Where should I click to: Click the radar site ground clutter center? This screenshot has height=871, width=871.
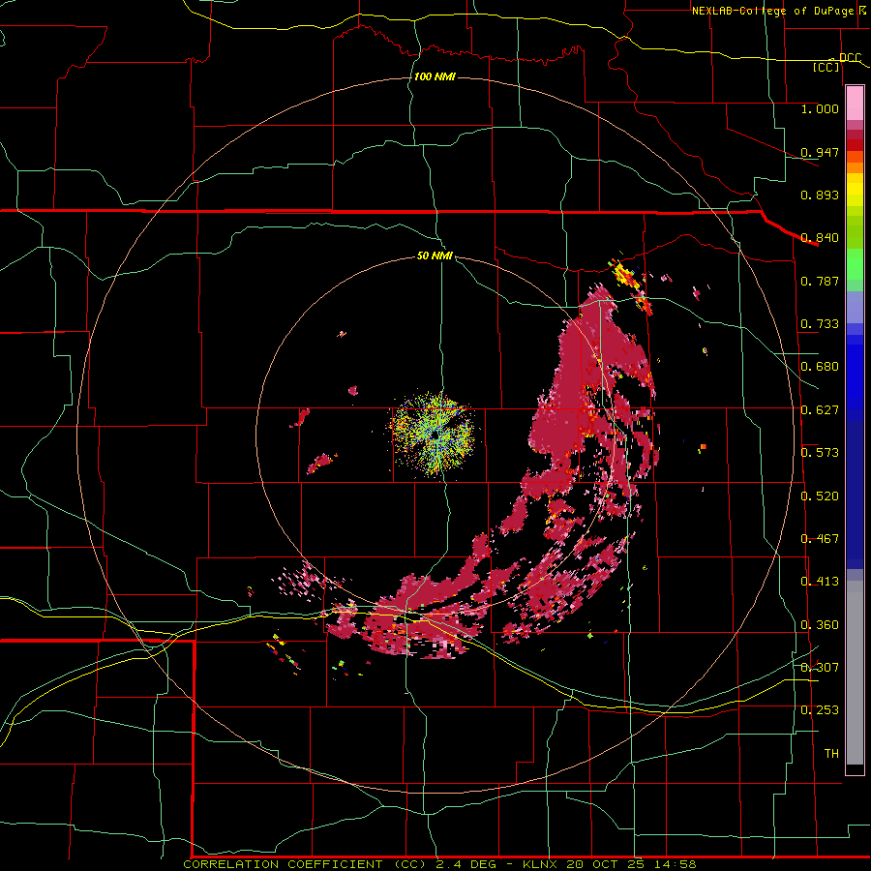(434, 434)
